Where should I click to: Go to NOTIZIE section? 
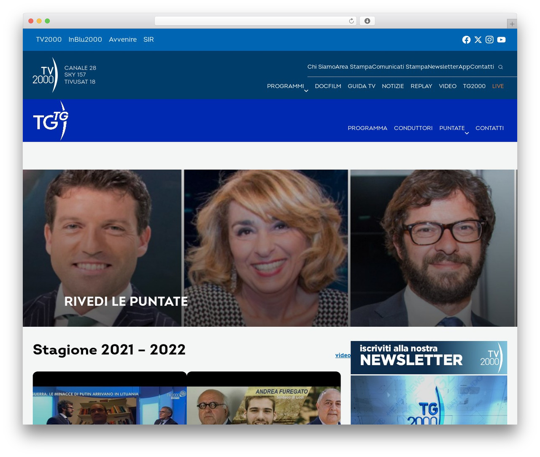(393, 86)
